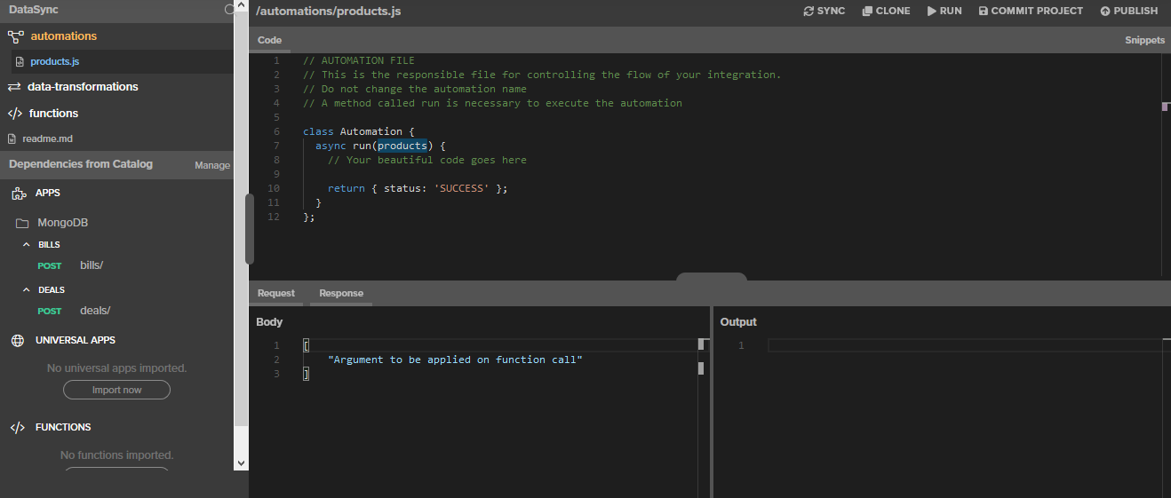The width and height of the screenshot is (1171, 498).
Task: Click the sidebar scrollbar down arrow
Action: [x=242, y=462]
